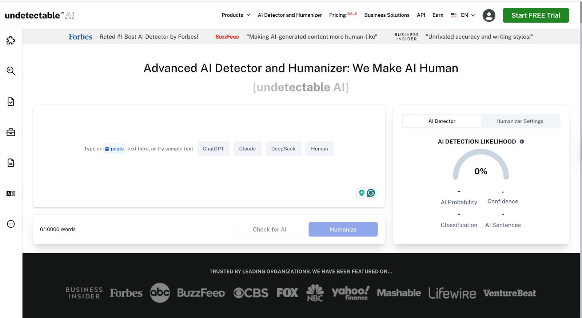Open the EN language dropdown chevron
Image resolution: width=582 pixels, height=318 pixels.
tap(473, 15)
